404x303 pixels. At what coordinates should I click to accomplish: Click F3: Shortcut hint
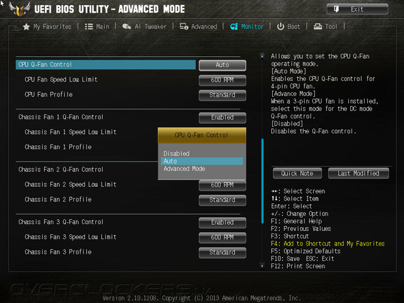coord(290,236)
